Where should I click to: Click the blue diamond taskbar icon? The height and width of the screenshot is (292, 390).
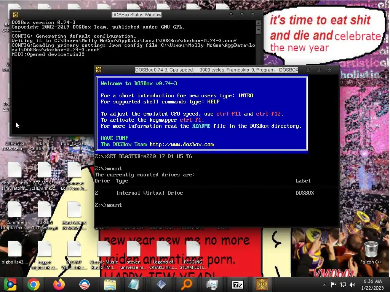click(161, 284)
